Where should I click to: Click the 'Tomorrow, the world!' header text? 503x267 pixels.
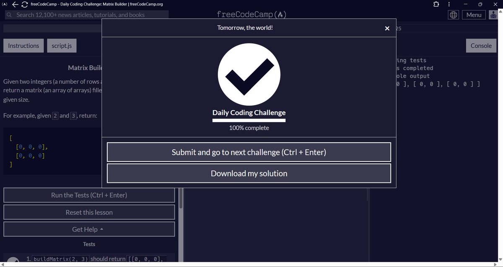click(x=245, y=28)
